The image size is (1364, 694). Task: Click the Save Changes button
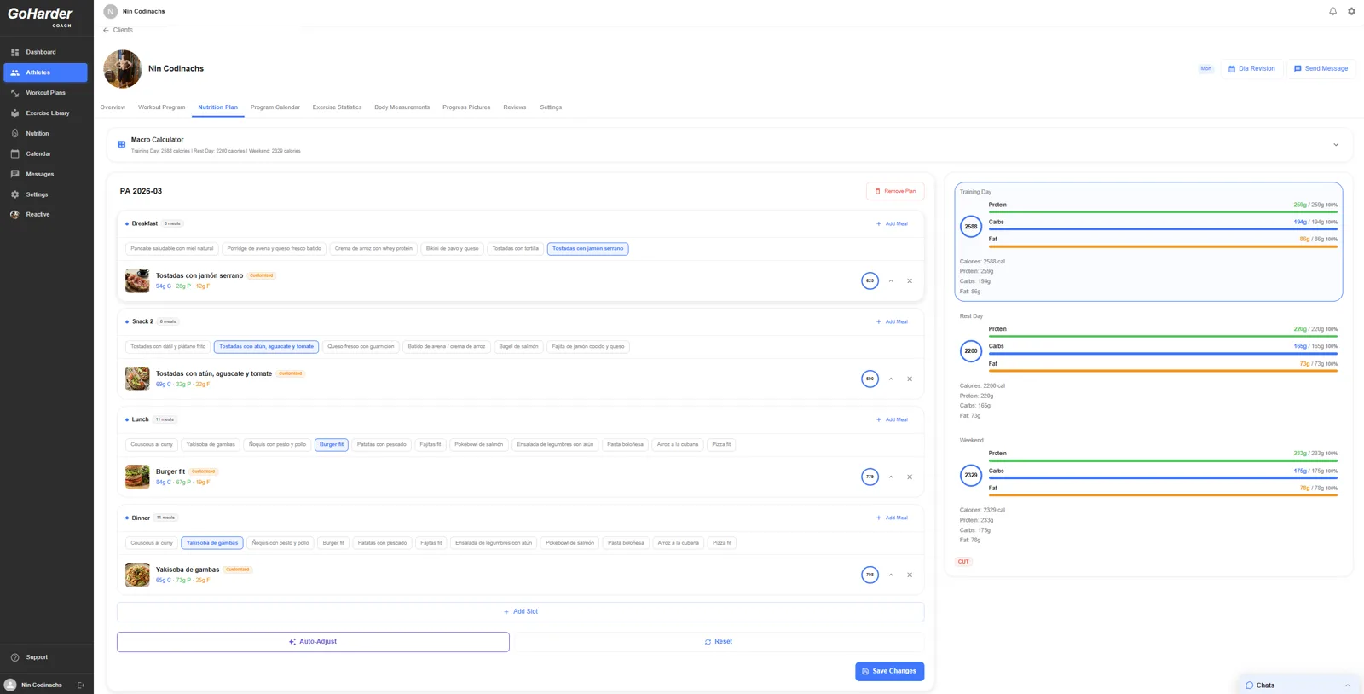click(890, 672)
